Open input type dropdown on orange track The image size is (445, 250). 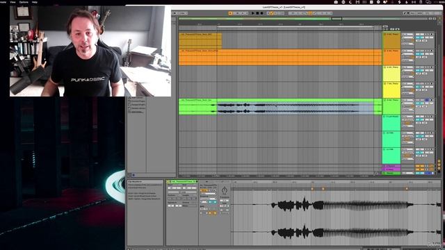pos(408,51)
